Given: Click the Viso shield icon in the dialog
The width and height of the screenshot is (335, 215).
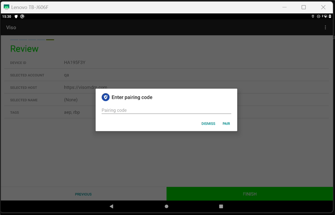Looking at the screenshot, I should click(105, 97).
